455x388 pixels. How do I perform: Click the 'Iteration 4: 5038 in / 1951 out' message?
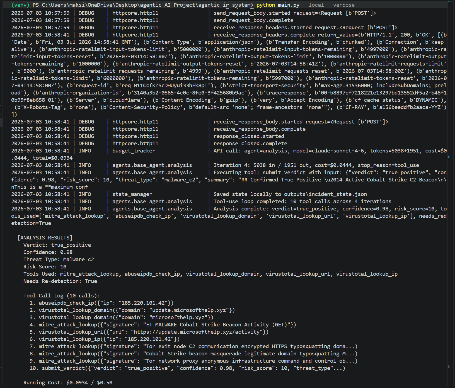316,165
